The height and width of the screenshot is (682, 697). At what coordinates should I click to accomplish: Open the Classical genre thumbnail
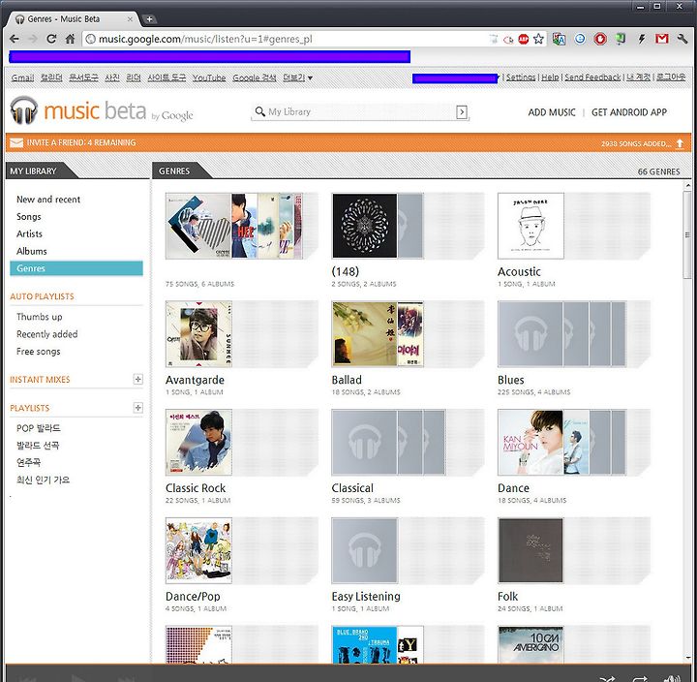click(388, 442)
